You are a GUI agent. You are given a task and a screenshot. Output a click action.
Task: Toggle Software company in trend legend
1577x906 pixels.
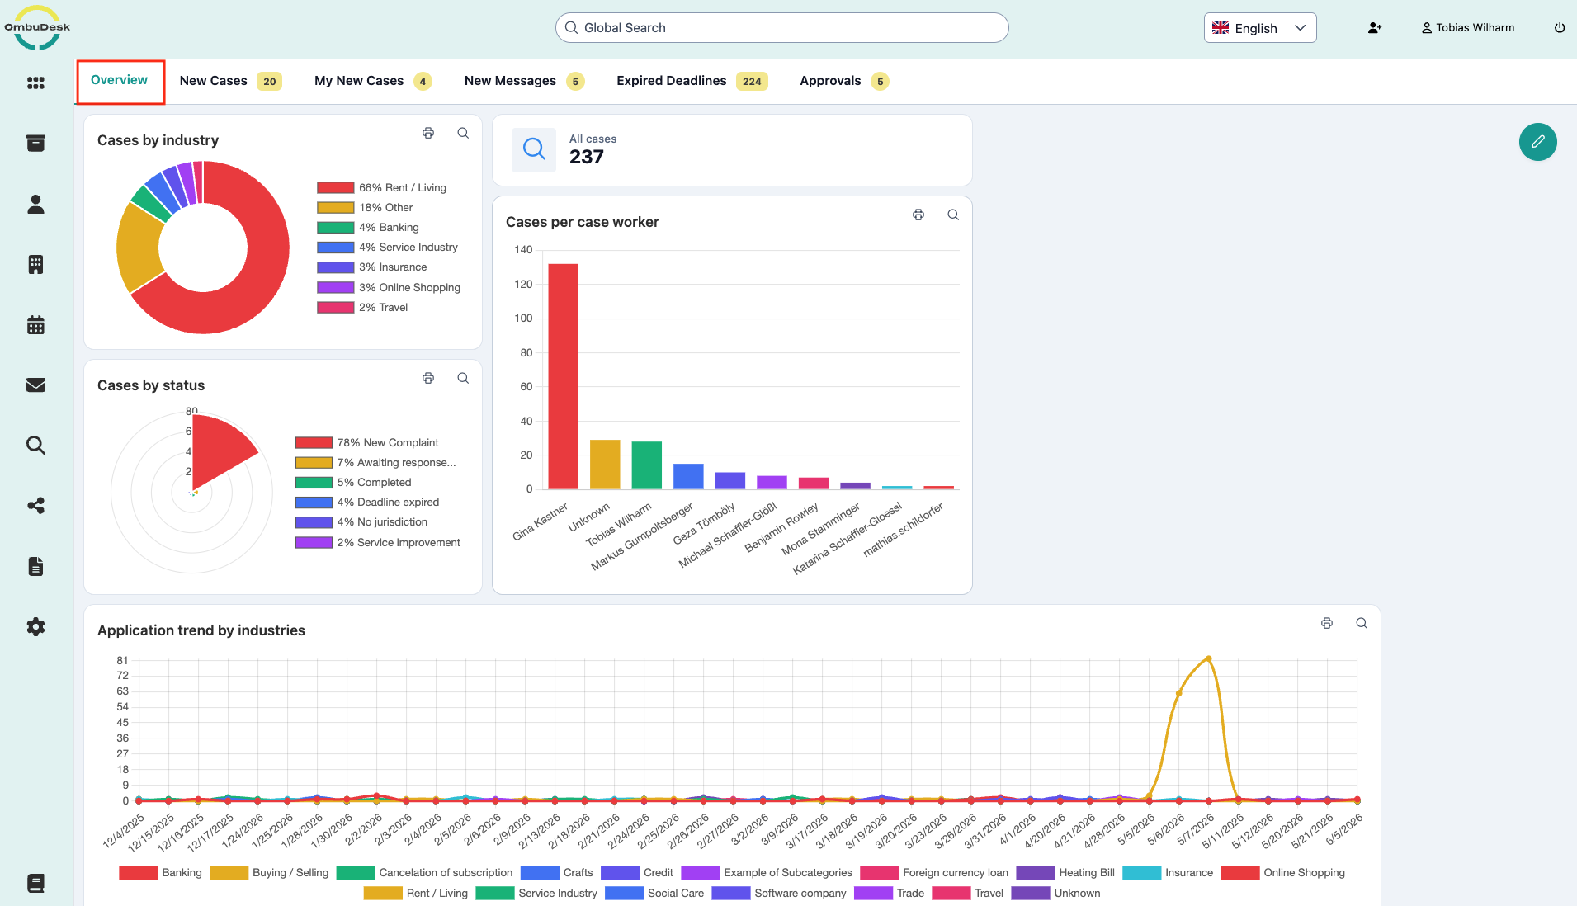point(779,894)
